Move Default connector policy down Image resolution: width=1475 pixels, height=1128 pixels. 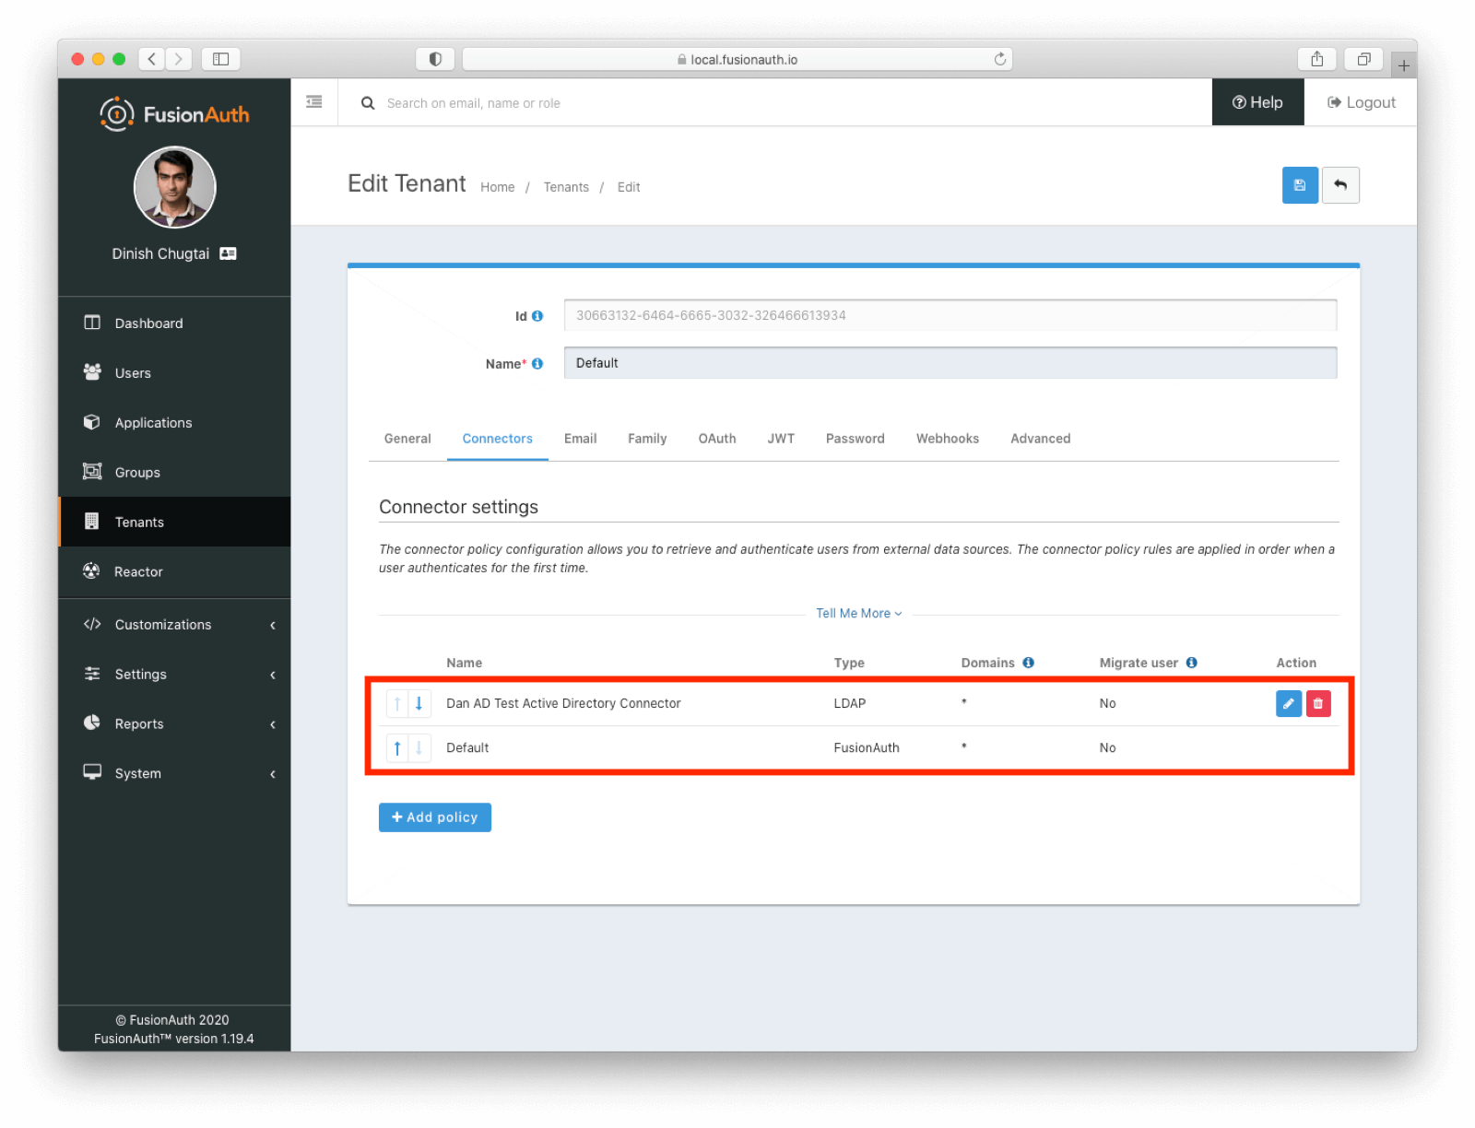419,747
